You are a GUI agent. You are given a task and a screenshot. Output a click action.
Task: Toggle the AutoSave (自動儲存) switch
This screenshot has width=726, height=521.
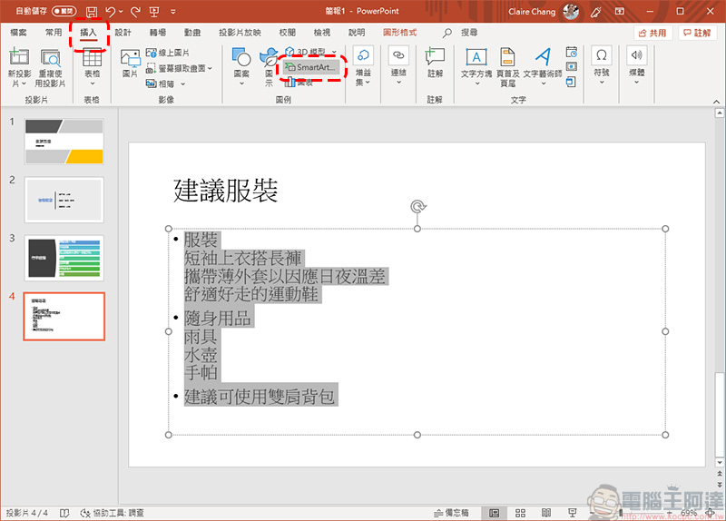(64, 11)
